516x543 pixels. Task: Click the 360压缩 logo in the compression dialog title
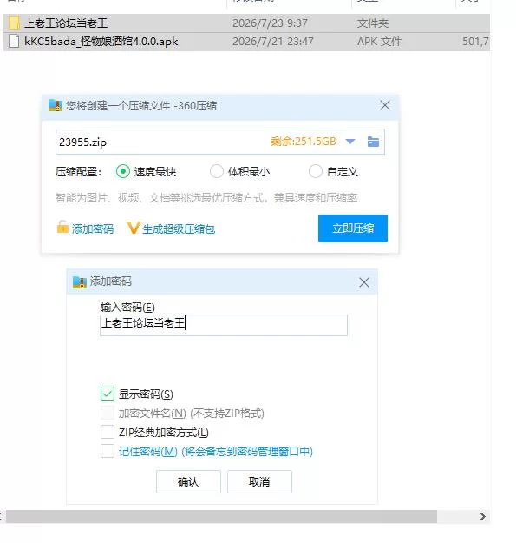(x=56, y=105)
